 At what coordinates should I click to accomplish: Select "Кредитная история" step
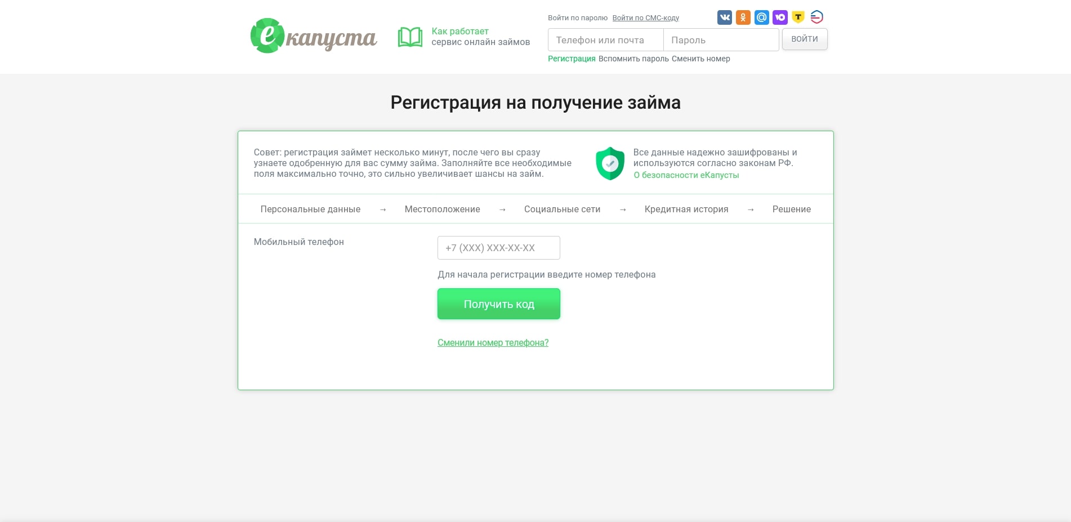pos(686,209)
